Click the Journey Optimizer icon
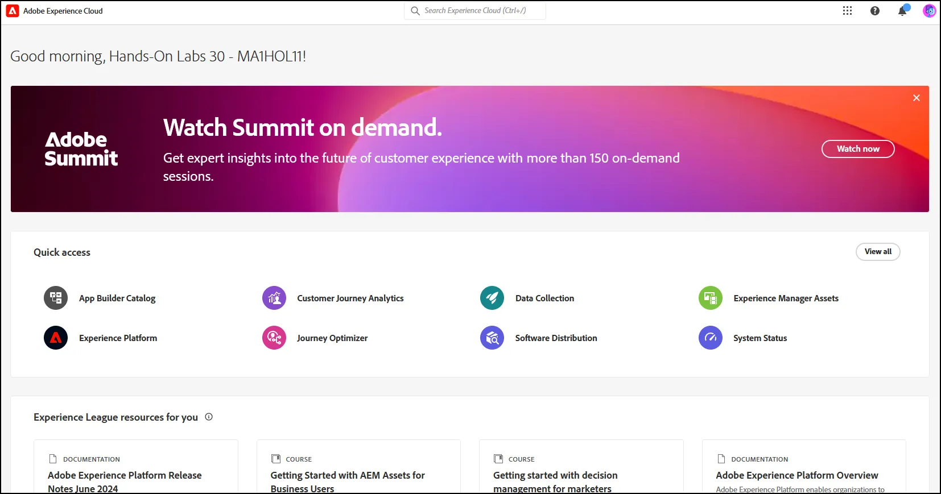941x494 pixels. click(x=274, y=338)
